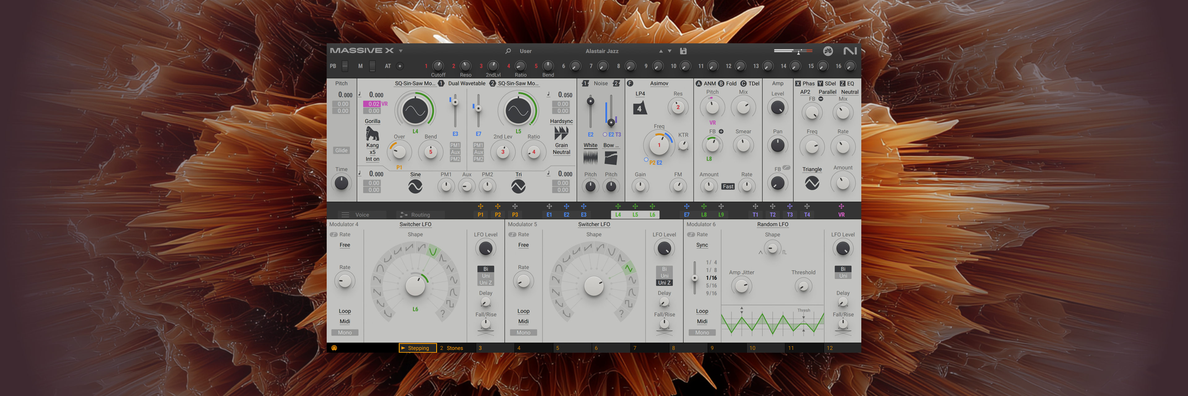Open the Asimov filter type menu
1188x396 pixels.
(659, 84)
